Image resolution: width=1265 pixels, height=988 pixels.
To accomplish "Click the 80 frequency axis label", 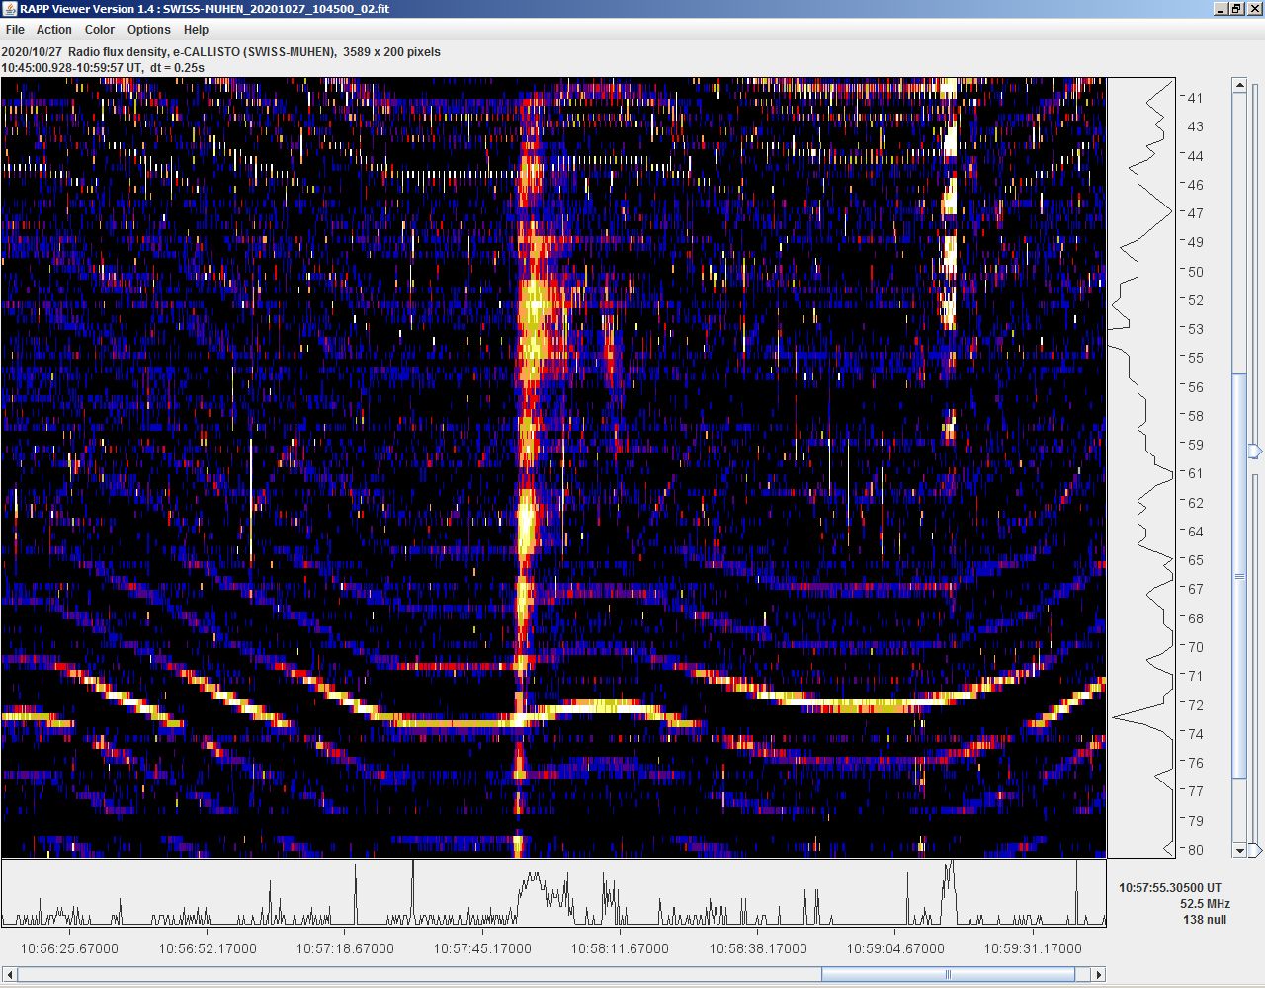I will point(1195,850).
